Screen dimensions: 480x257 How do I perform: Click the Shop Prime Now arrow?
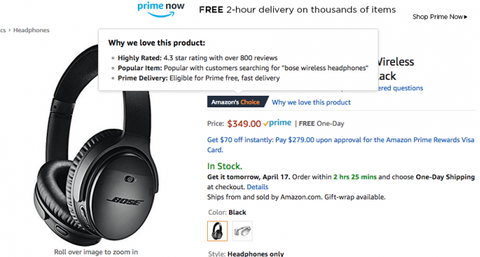(466, 17)
